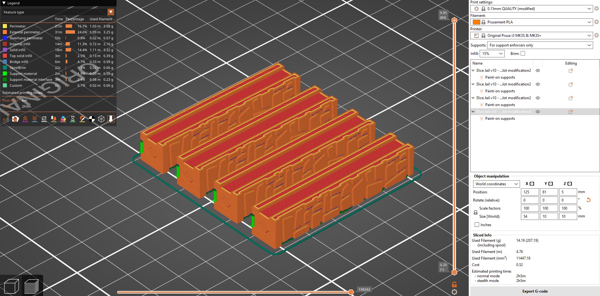Click Custom legend row
Viewport: 600px width, 296px height.
point(58,85)
